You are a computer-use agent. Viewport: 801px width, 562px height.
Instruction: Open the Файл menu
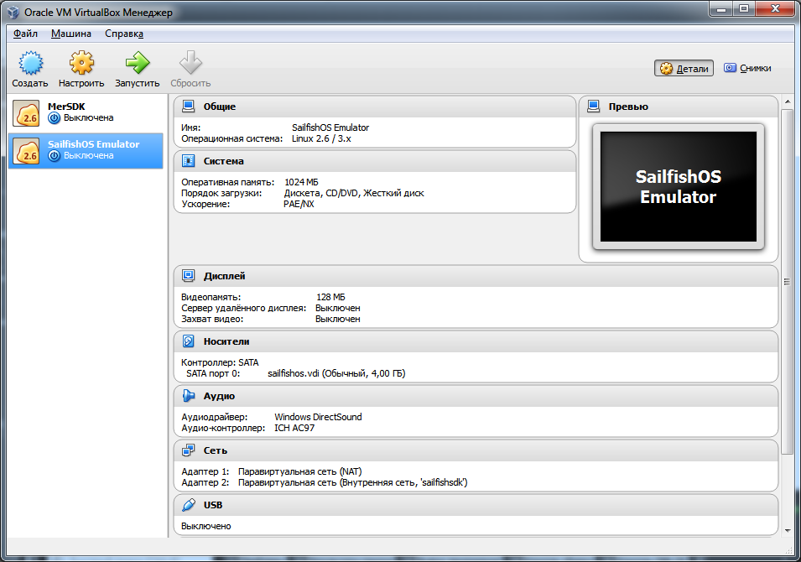[25, 34]
